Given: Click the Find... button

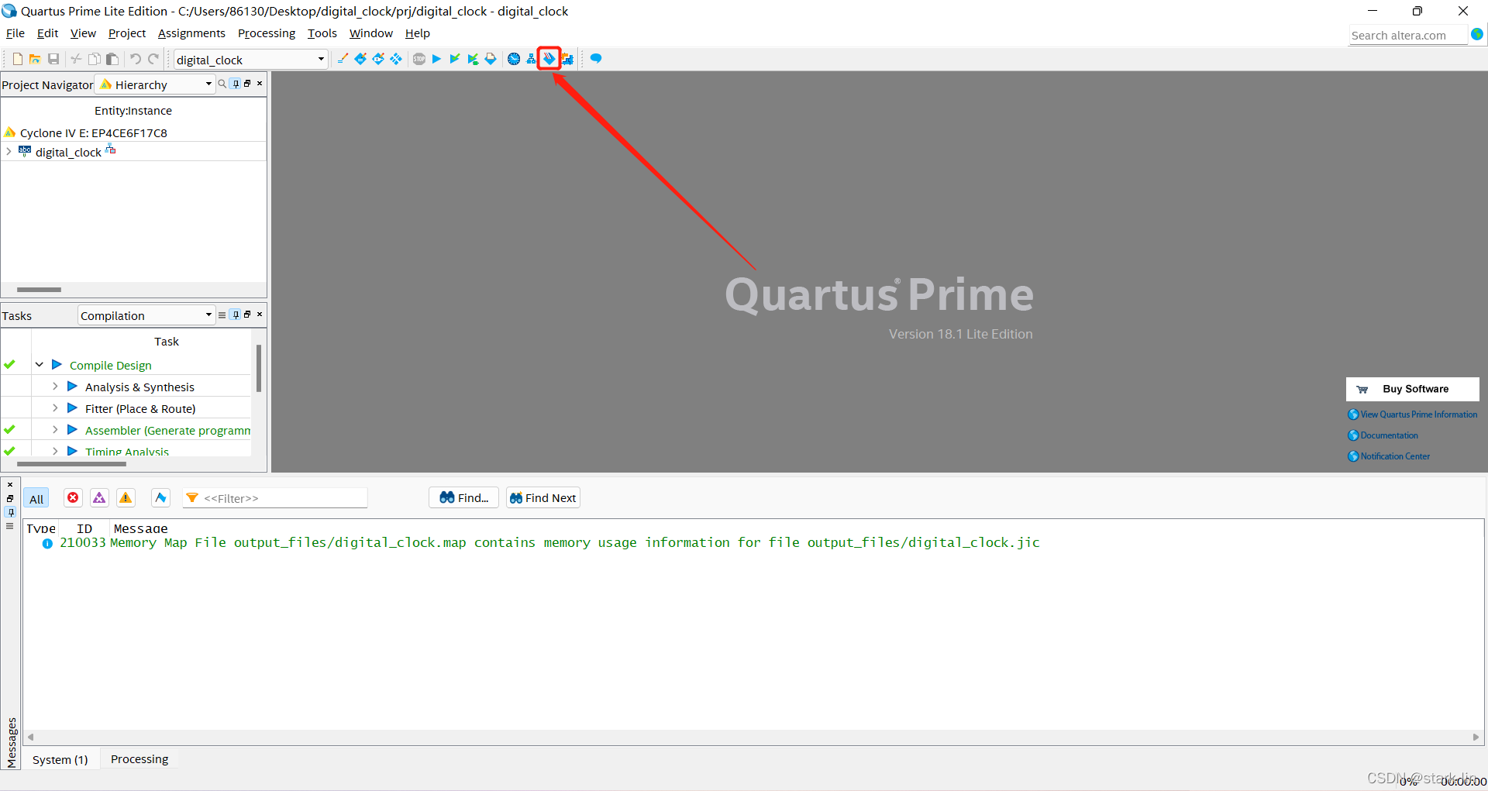Looking at the screenshot, I should point(463,497).
